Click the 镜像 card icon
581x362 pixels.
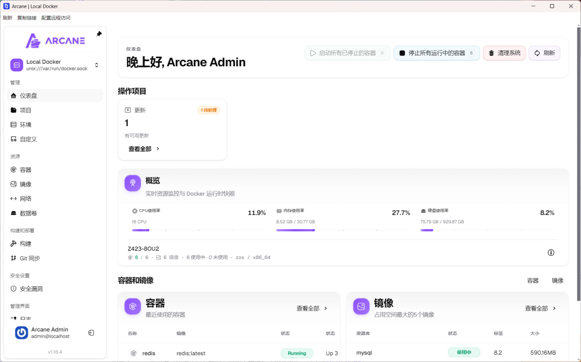point(362,307)
